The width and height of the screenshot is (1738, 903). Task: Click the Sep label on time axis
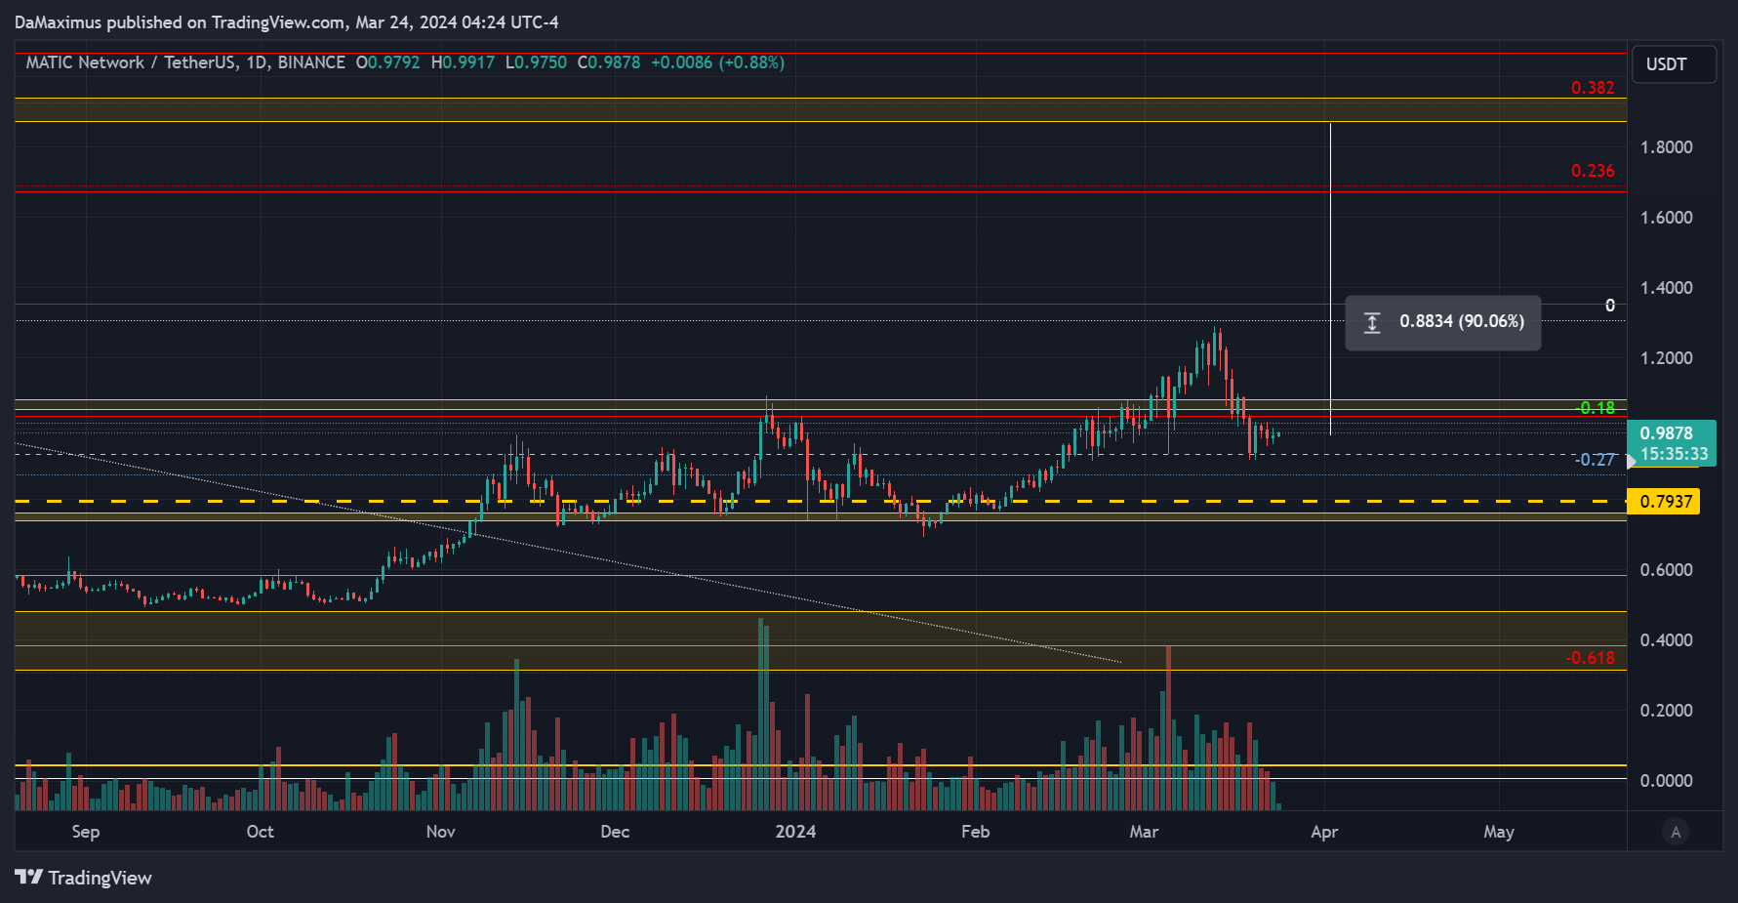[x=86, y=832]
